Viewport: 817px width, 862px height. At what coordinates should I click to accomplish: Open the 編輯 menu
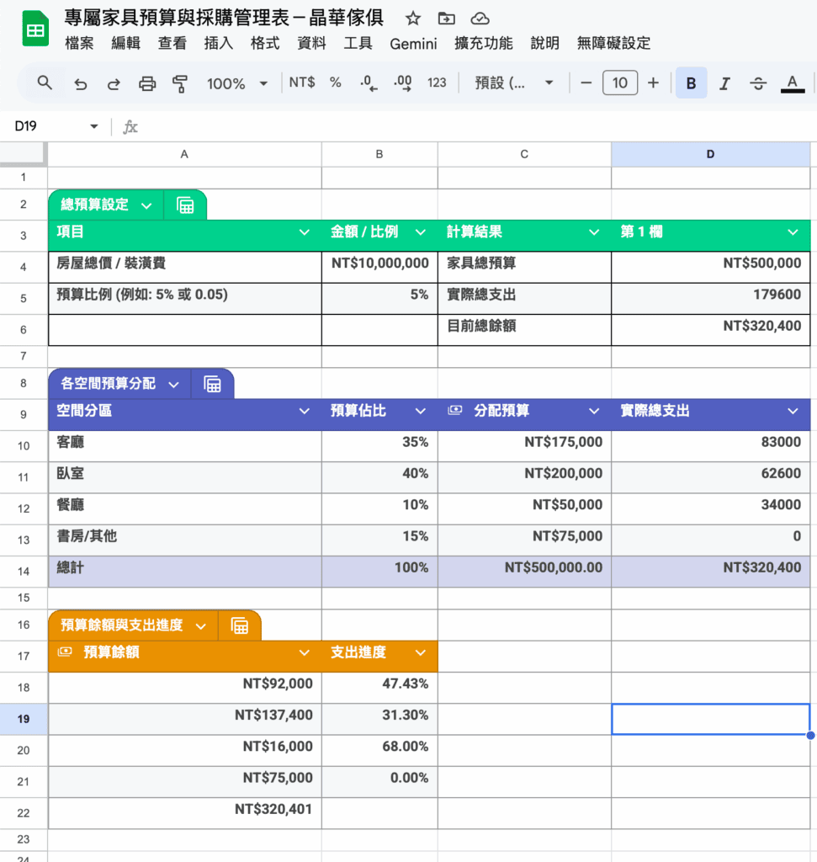point(126,44)
